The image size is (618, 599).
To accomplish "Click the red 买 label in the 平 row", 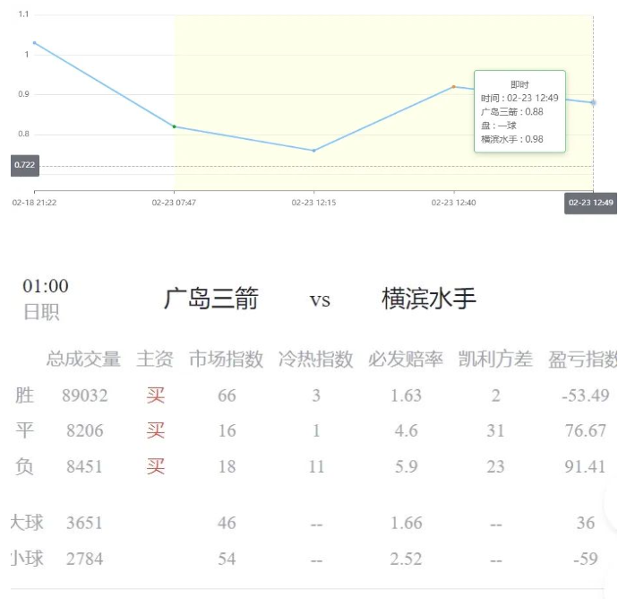I will tap(156, 430).
